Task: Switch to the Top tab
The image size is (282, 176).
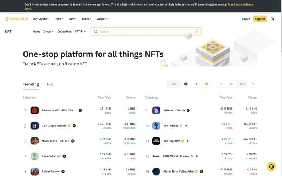Action: pos(50,84)
